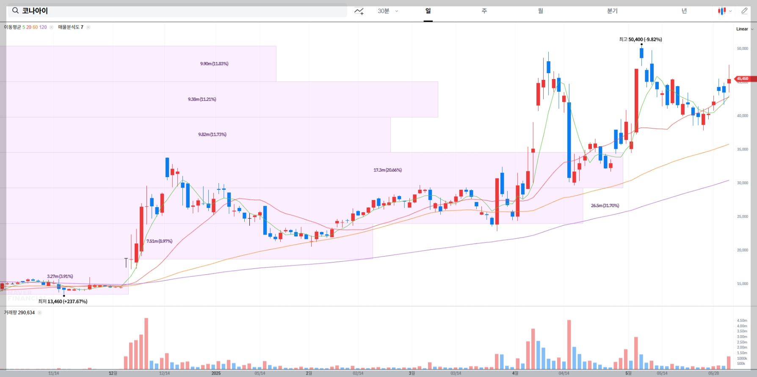Click the 2.00m volume axis label
This screenshot has height=377, width=757.
click(742, 347)
